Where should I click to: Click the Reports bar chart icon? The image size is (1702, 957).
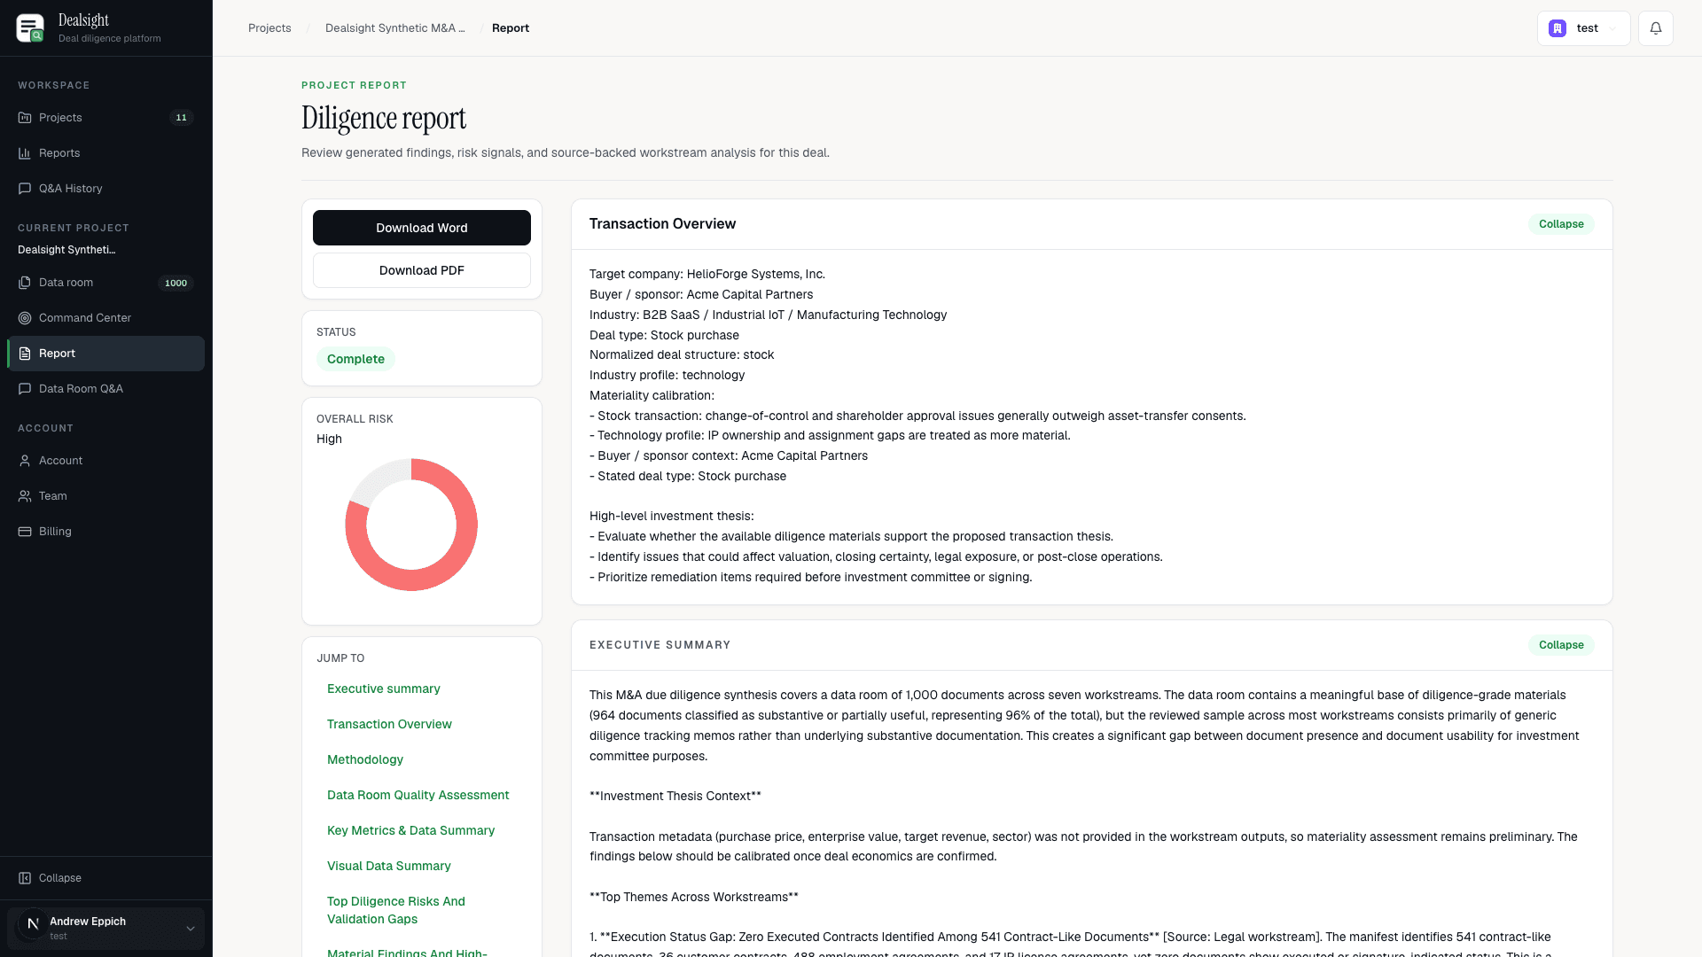tap(25, 153)
